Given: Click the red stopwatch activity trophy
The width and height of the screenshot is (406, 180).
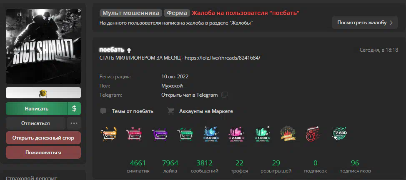Looking at the screenshot, I should (313, 134).
